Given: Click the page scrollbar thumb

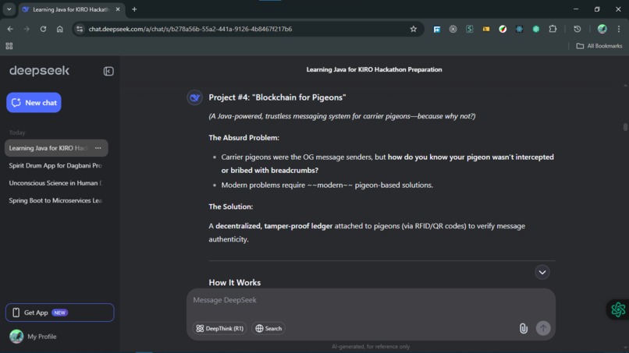Looking at the screenshot, I should 625,127.
